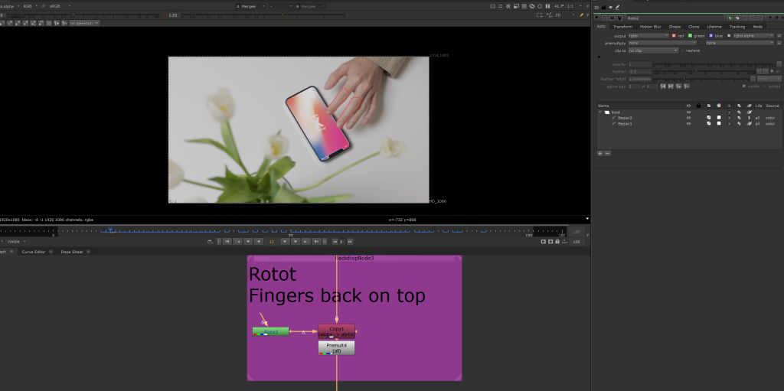Image resolution: width=784 pixels, height=391 pixels.
Task: Click the color wheel column header icon
Action: 718,106
